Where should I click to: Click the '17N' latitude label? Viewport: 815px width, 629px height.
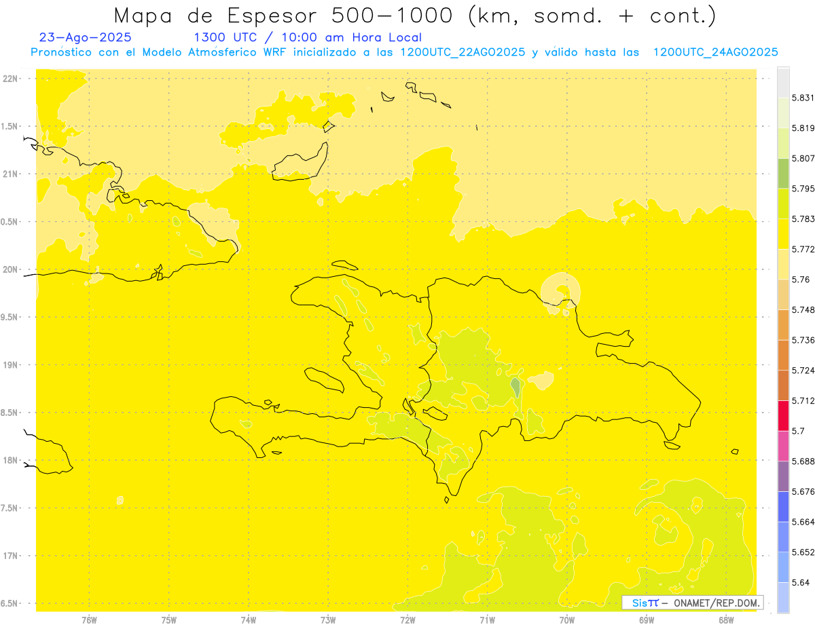(x=10, y=556)
